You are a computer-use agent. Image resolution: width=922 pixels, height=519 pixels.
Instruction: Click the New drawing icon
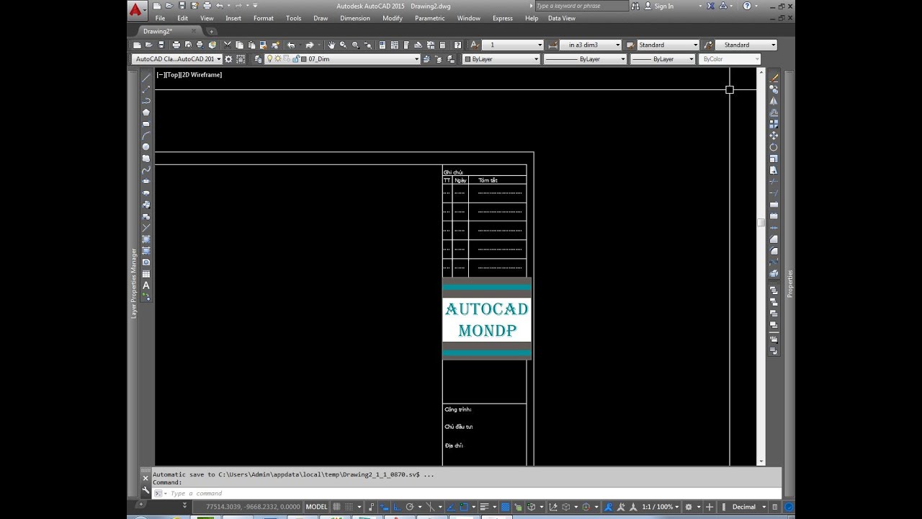pos(137,45)
